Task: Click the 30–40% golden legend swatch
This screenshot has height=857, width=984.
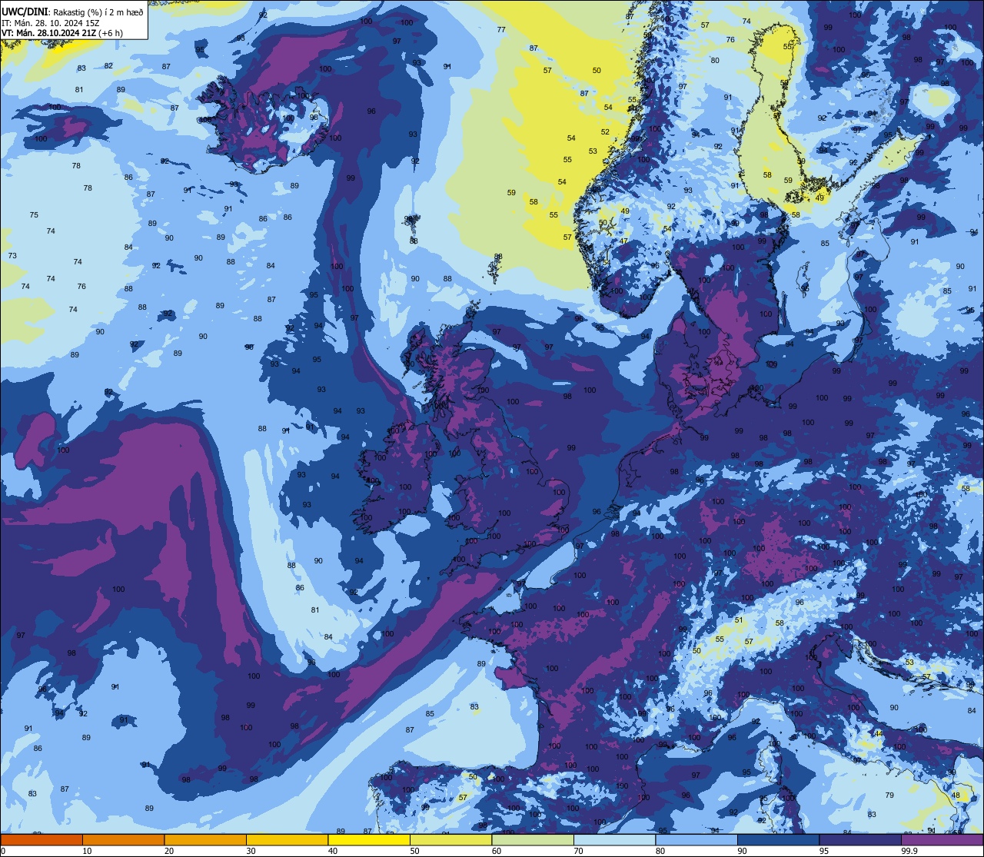Action: 287,839
